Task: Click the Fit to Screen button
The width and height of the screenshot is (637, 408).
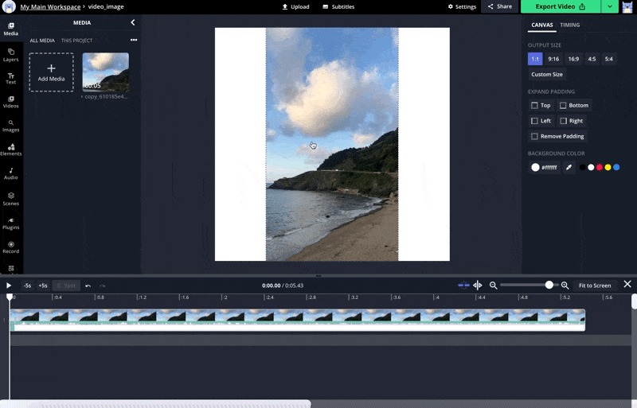Action: click(x=595, y=286)
